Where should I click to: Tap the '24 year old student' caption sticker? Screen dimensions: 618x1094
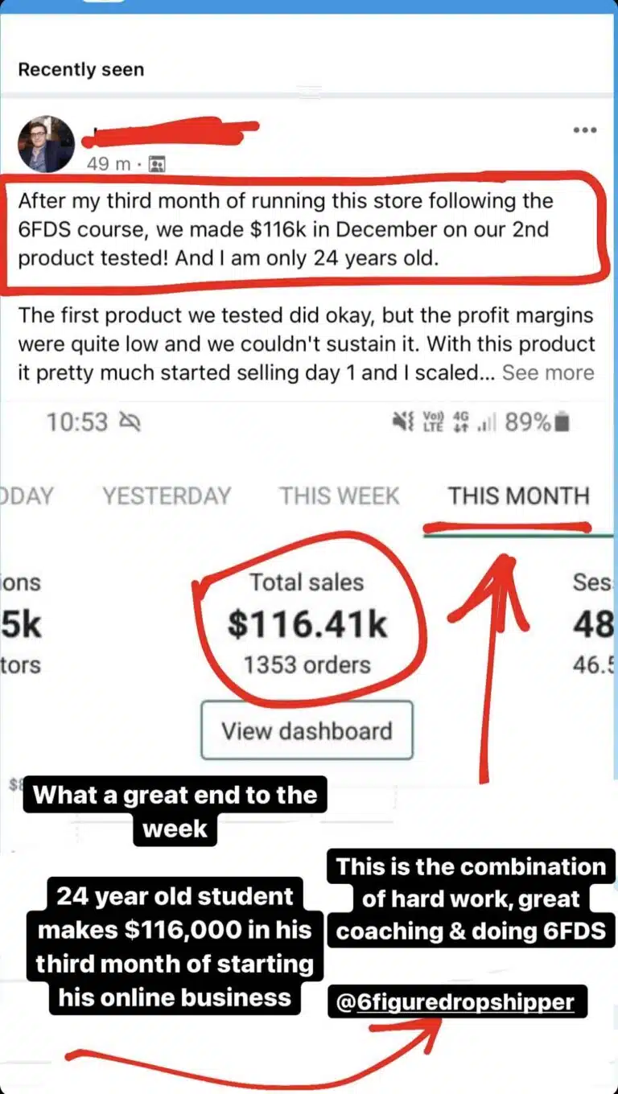pyautogui.click(x=175, y=946)
